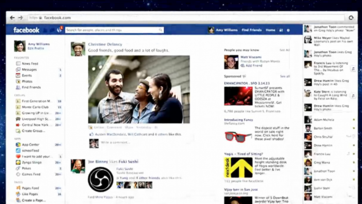The image size is (362, 204).
Task: Open the settings gear in top bar
Action: 288,30
